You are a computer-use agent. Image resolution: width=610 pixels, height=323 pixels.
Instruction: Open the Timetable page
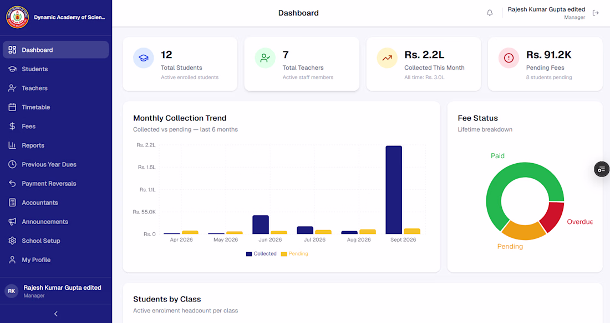55,107
